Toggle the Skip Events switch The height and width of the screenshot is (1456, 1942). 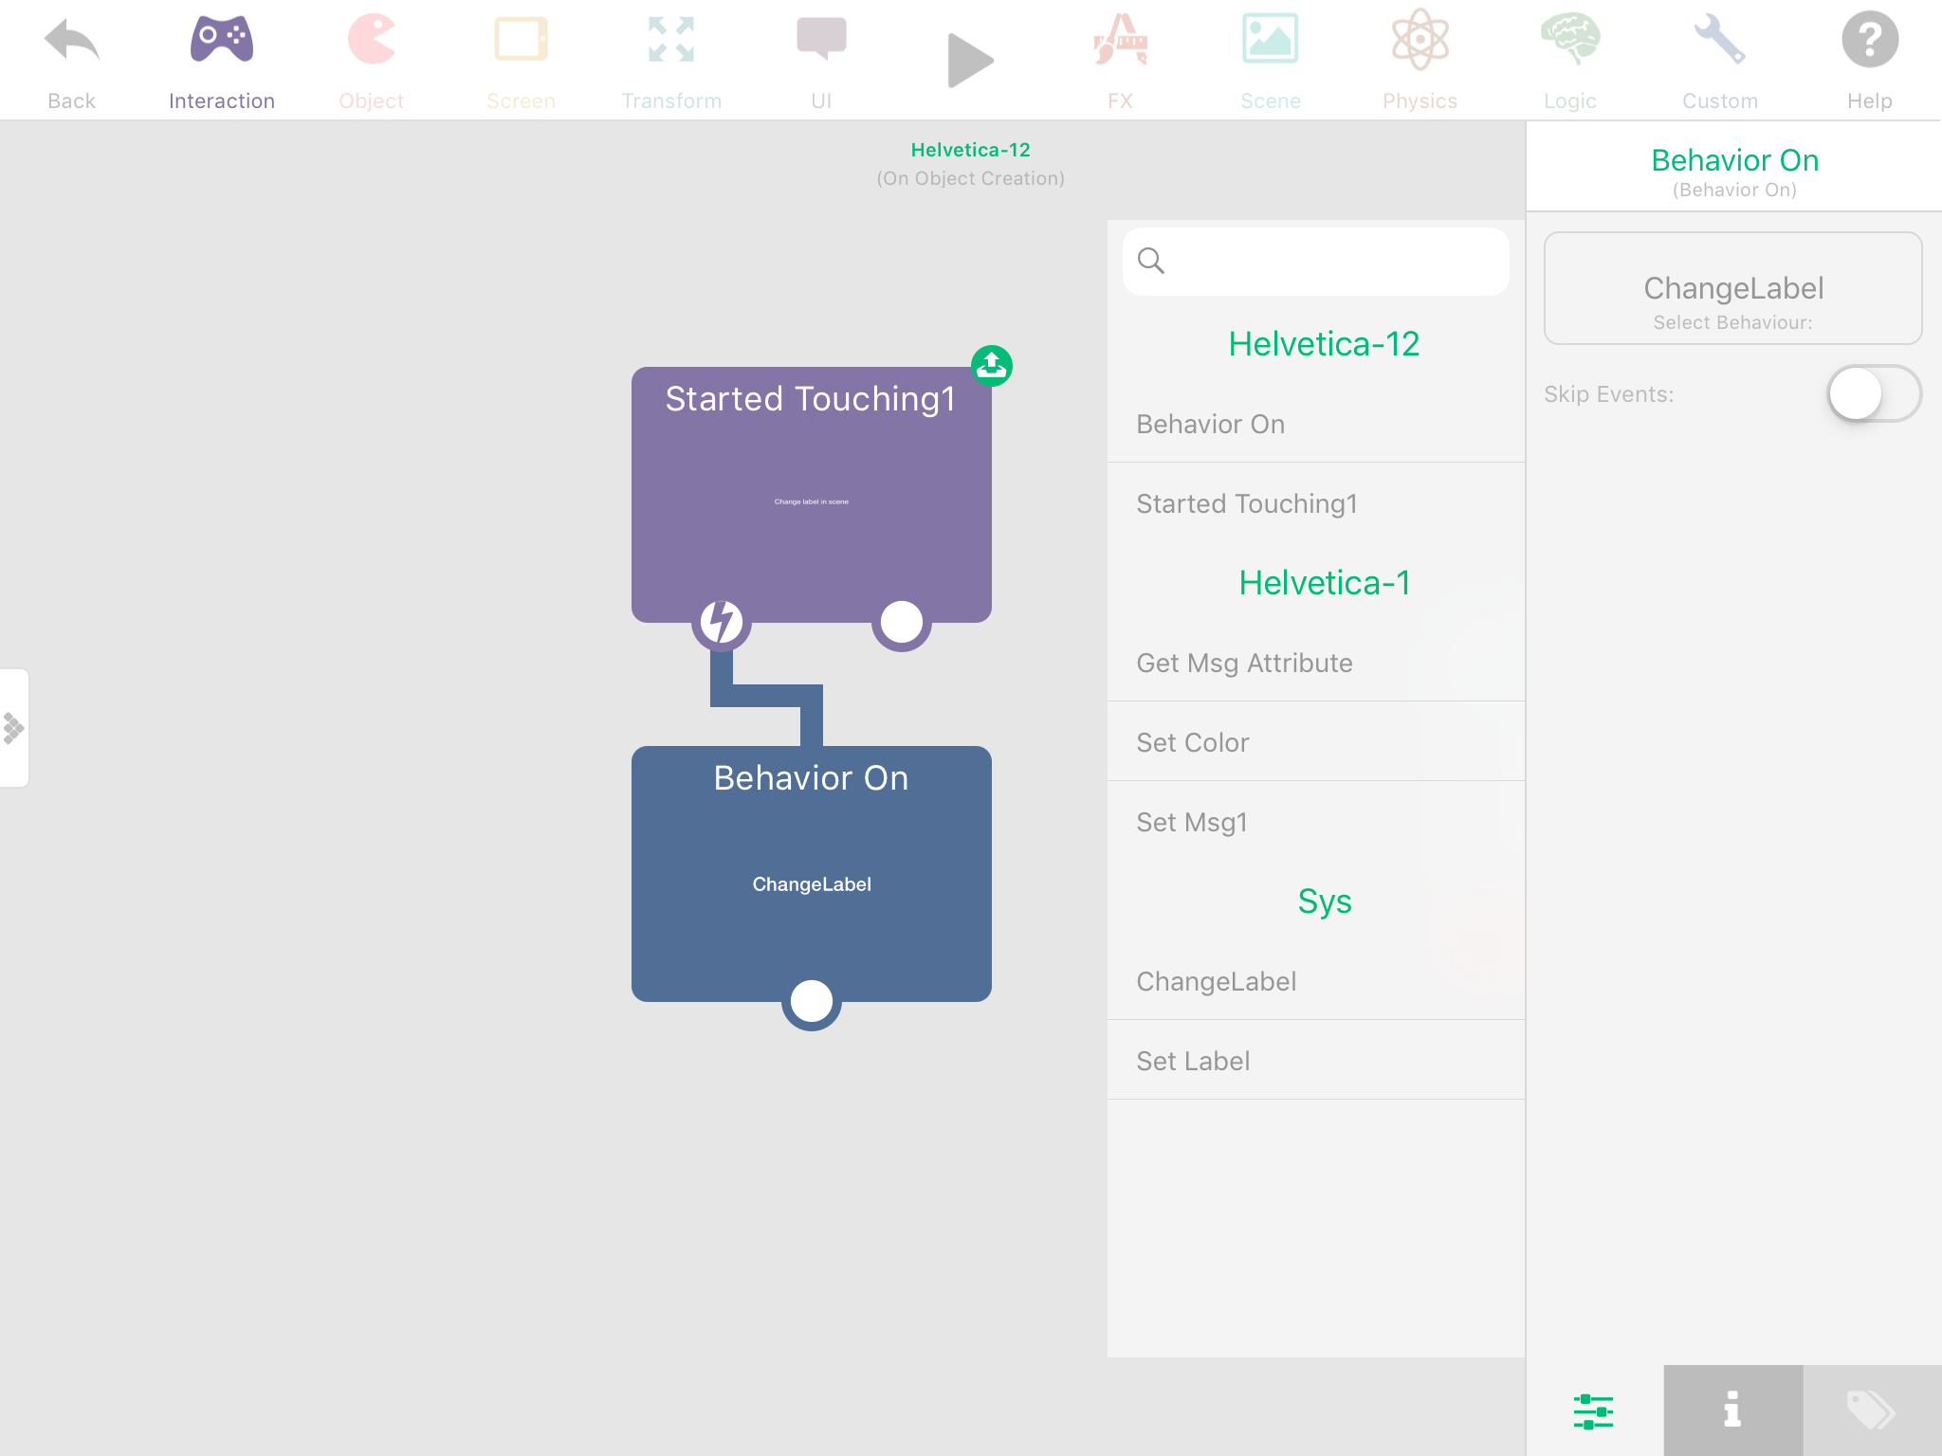pos(1873,393)
